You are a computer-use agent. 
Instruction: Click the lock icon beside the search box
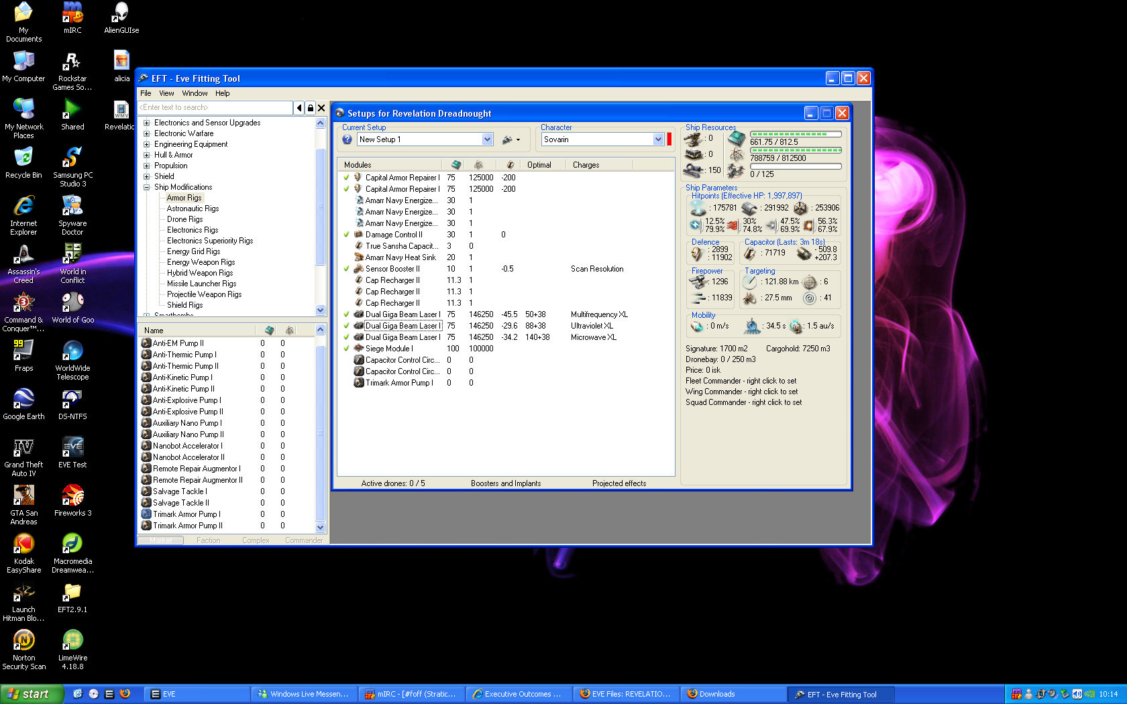point(310,108)
